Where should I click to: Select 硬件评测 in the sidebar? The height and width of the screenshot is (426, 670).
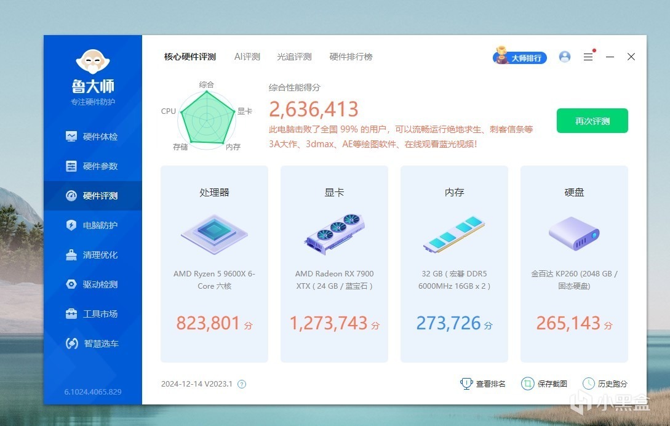tap(93, 196)
